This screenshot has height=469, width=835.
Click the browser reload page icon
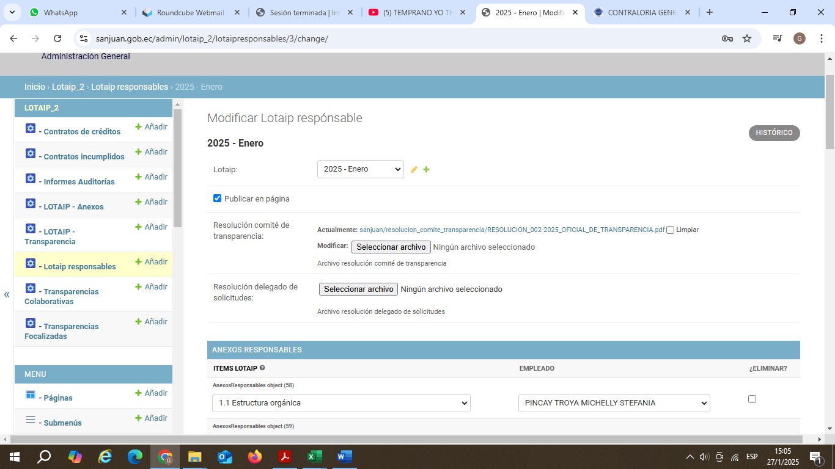click(x=57, y=38)
